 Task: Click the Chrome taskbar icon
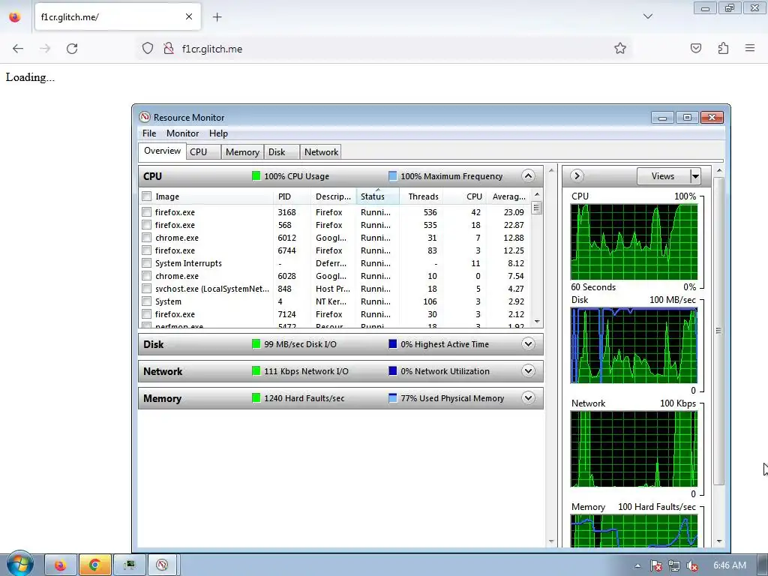[x=94, y=565]
